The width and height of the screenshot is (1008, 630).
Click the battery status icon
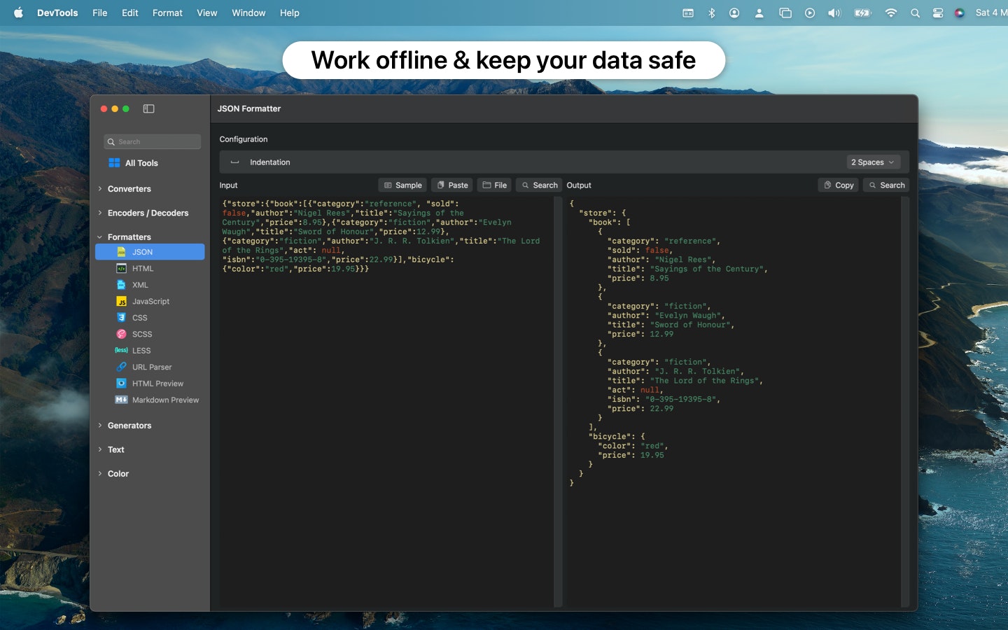tap(862, 13)
